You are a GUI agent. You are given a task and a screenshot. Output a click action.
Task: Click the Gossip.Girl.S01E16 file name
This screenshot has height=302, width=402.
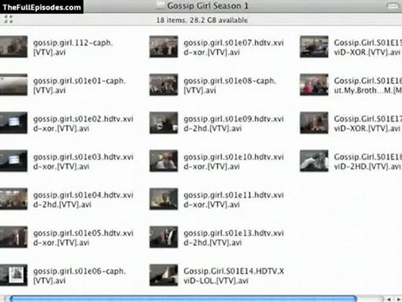pos(368,86)
